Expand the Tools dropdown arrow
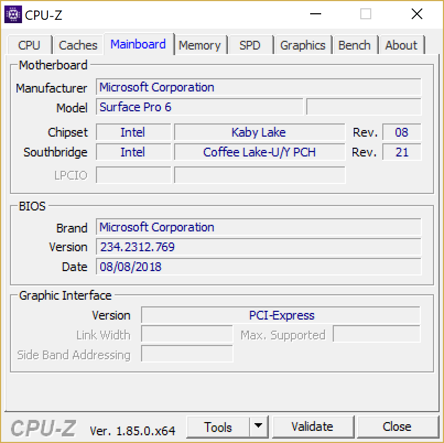 258,426
